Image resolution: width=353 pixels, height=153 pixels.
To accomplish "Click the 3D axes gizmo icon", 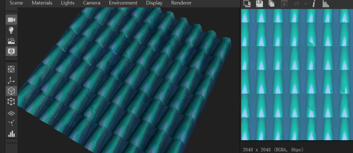I will coord(12,80).
